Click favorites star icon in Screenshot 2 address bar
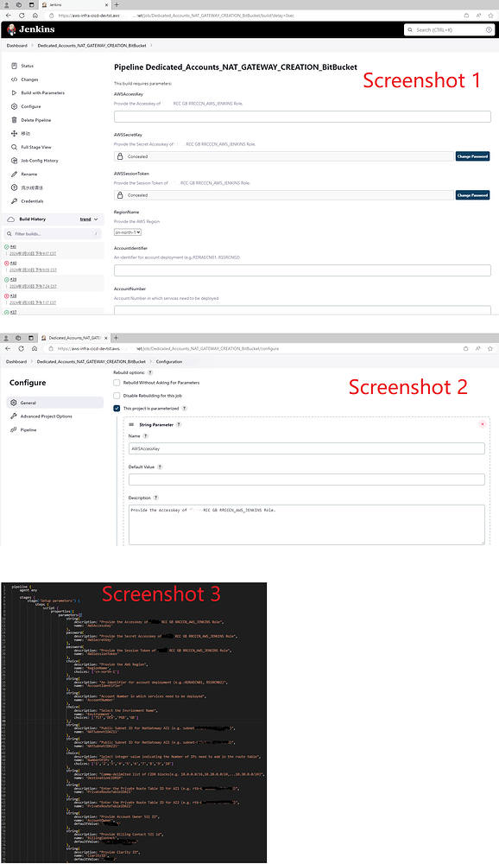 490,348
